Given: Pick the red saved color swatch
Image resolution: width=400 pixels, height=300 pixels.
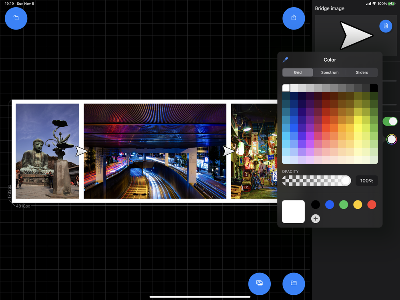Looking at the screenshot, I should point(372,205).
